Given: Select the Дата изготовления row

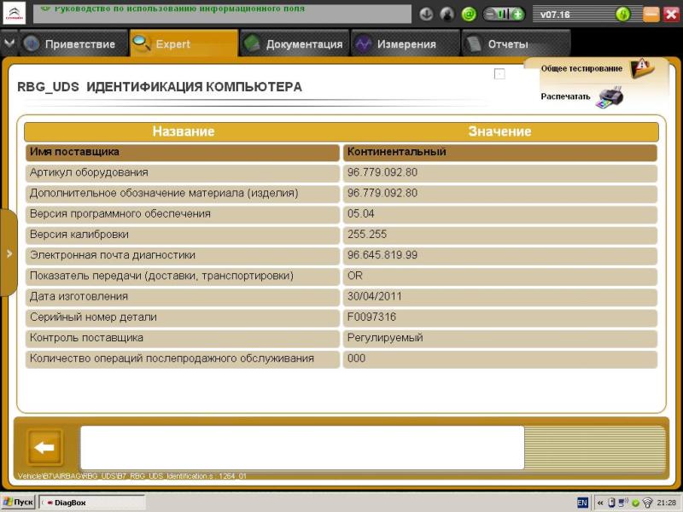Looking at the screenshot, I should 341,297.
